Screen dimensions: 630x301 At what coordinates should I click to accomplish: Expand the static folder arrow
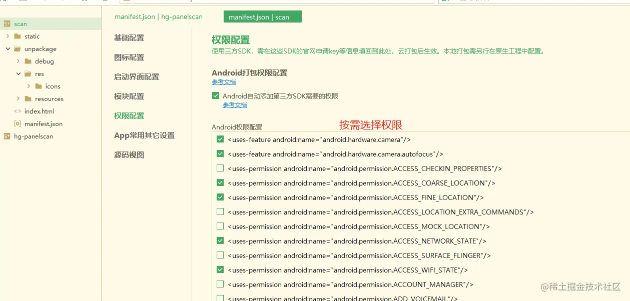[x=8, y=36]
